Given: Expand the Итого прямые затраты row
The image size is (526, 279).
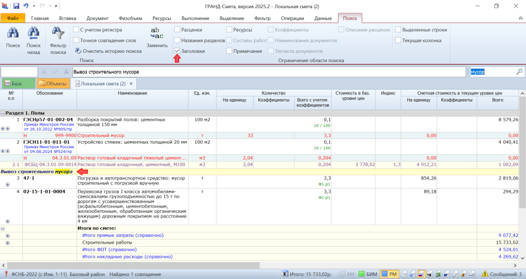Looking at the screenshot, I should pyautogui.click(x=8, y=235).
